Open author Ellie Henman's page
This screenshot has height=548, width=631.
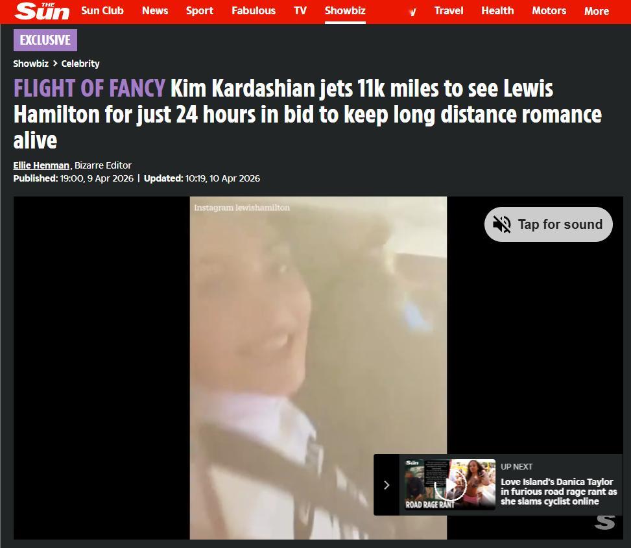[42, 165]
